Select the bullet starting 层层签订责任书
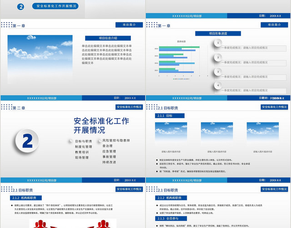Image resolution: width=291 pixels, height=228 pixels. click(x=203, y=166)
